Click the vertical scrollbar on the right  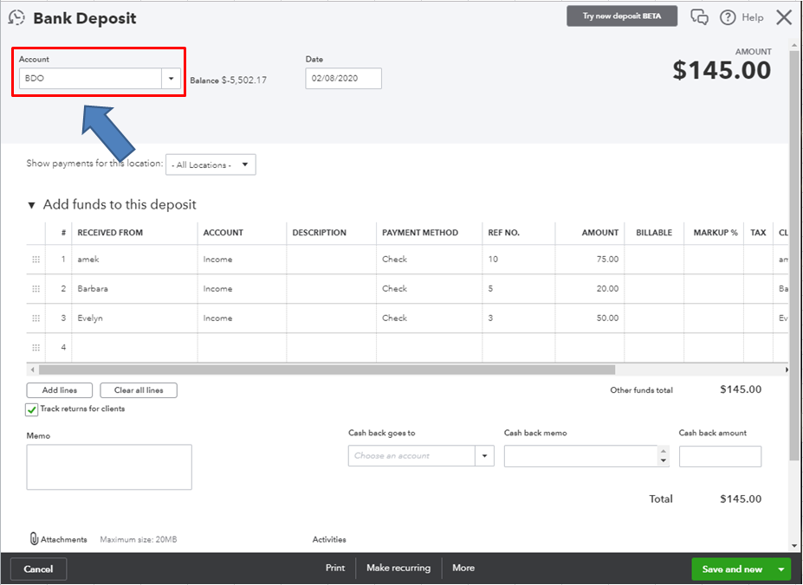[793, 256]
